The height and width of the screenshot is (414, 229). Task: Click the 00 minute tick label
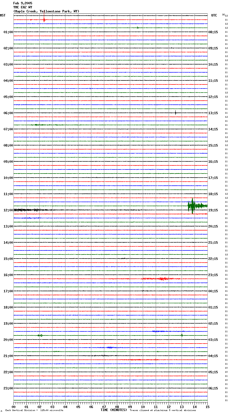(x=13, y=407)
